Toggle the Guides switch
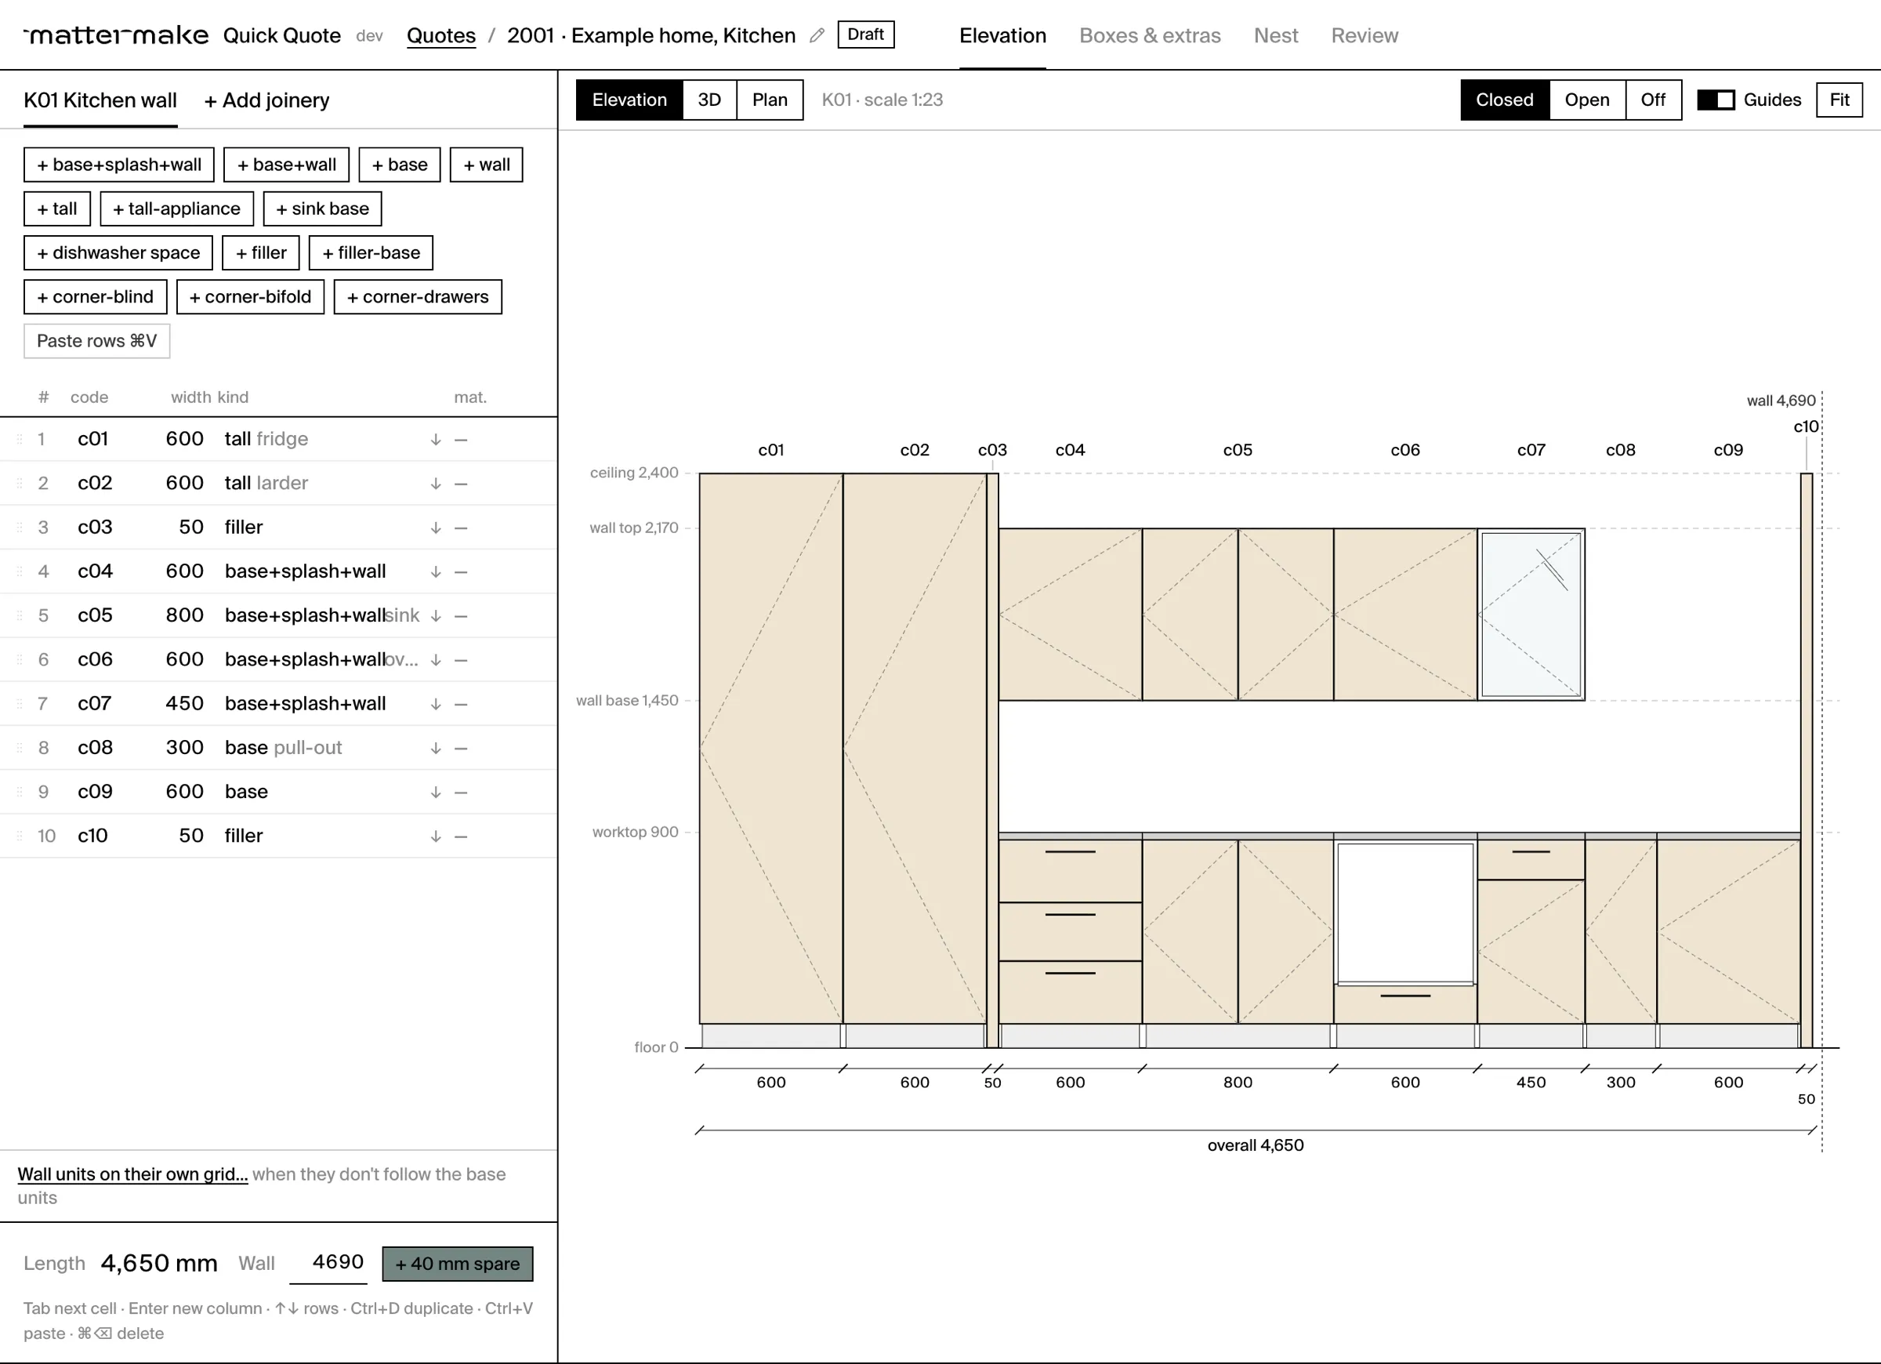Viewport: 1881px width, 1364px height. coord(1716,100)
